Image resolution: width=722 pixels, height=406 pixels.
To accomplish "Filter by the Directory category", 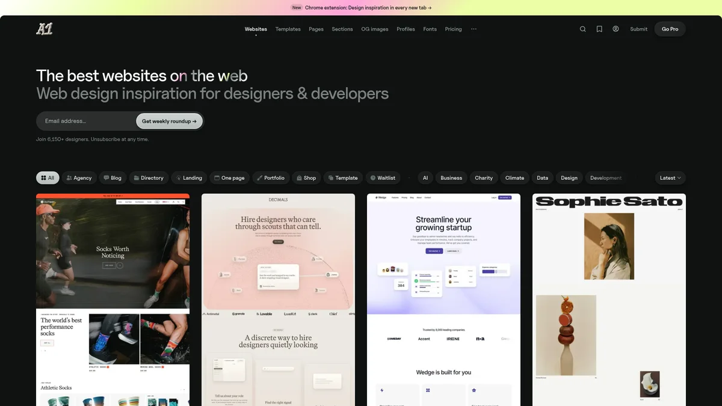I will [149, 178].
